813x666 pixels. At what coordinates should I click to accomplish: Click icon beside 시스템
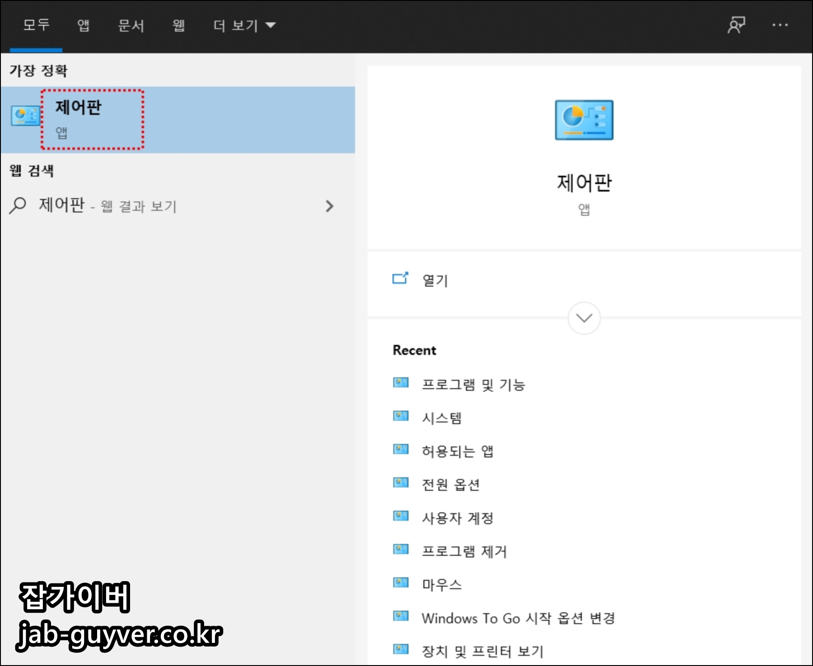coord(401,416)
